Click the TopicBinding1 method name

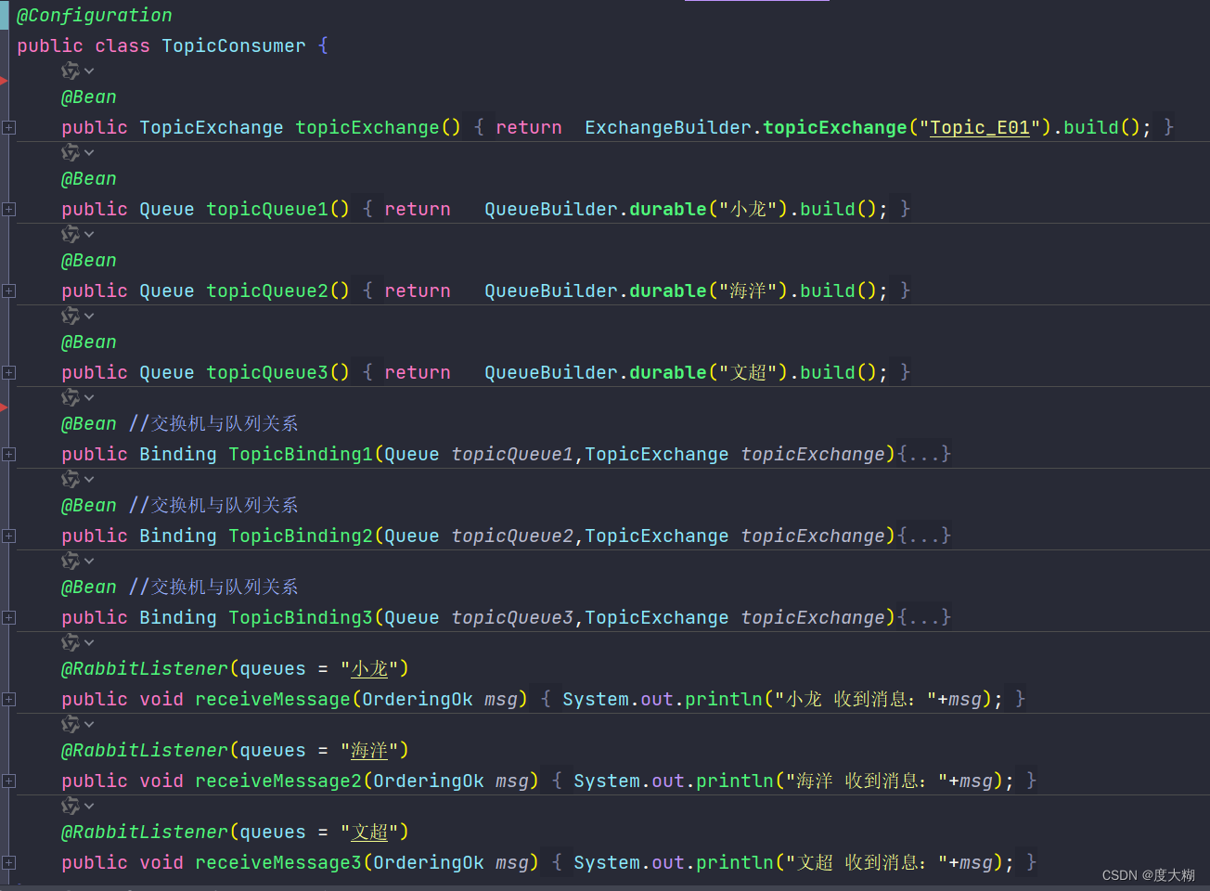click(301, 454)
